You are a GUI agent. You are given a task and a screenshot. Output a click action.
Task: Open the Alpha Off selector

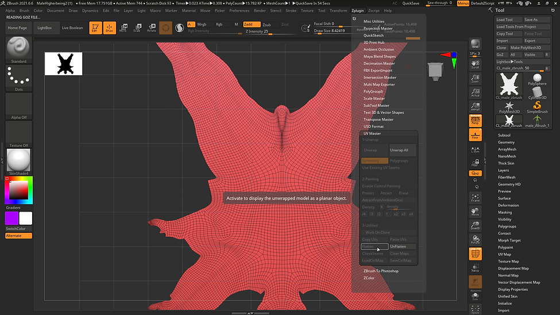[x=18, y=106]
